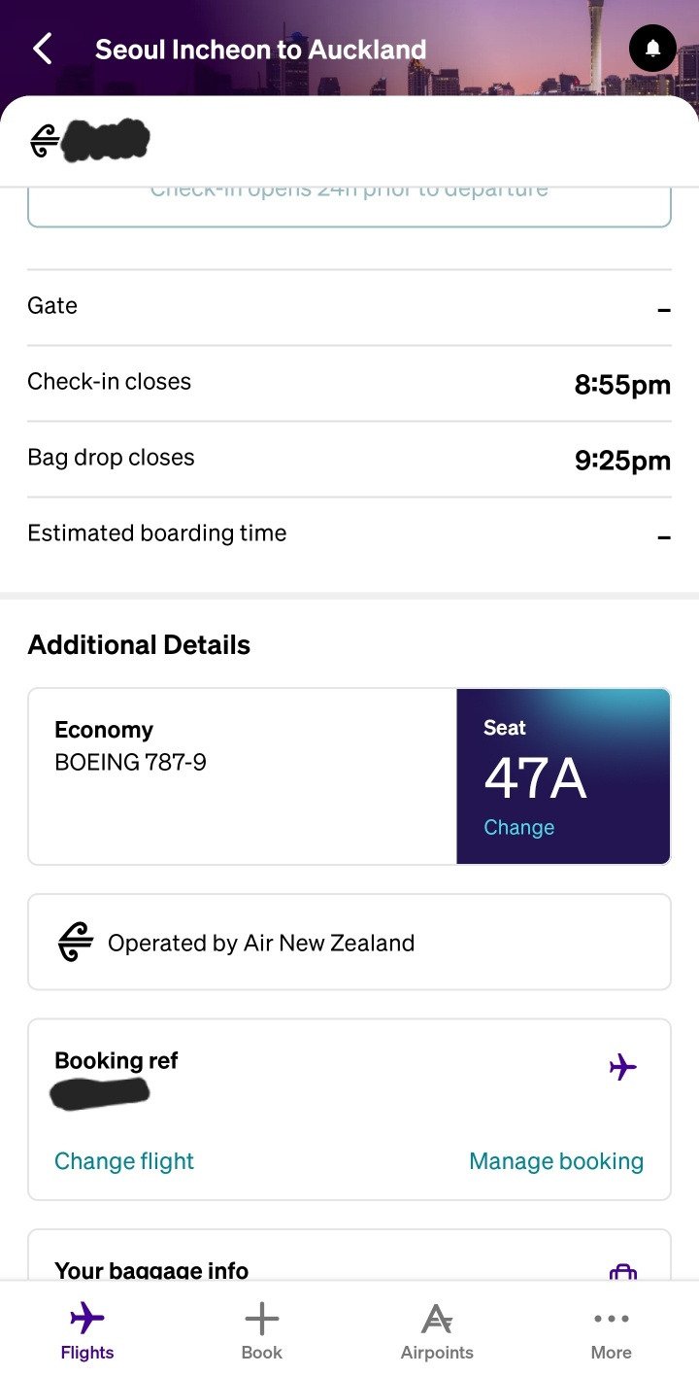Tap the Operated by Air New Zealand card

click(349, 943)
